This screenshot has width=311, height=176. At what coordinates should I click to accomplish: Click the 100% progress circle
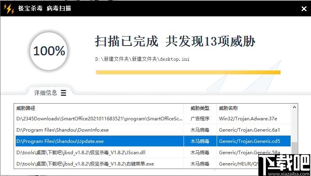(49, 51)
